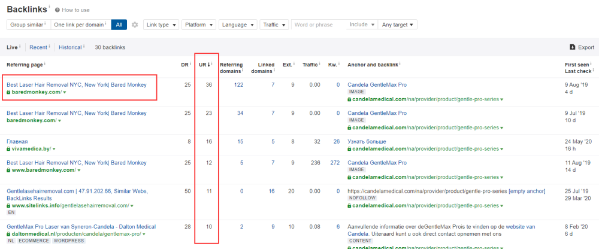599x249 pixels.
Task: Click referring domains count 122
Action: tap(238, 85)
